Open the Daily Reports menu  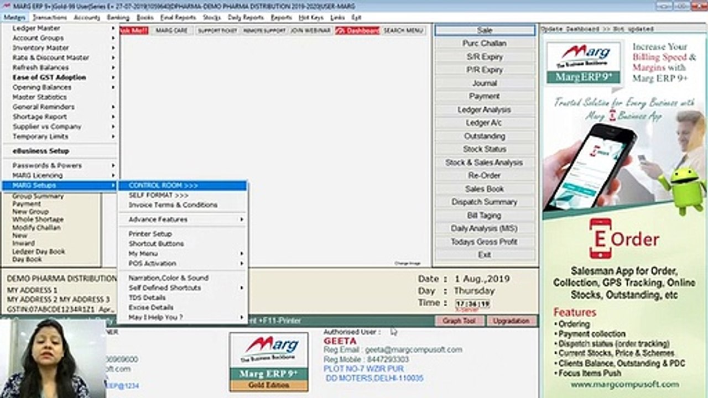pos(246,18)
